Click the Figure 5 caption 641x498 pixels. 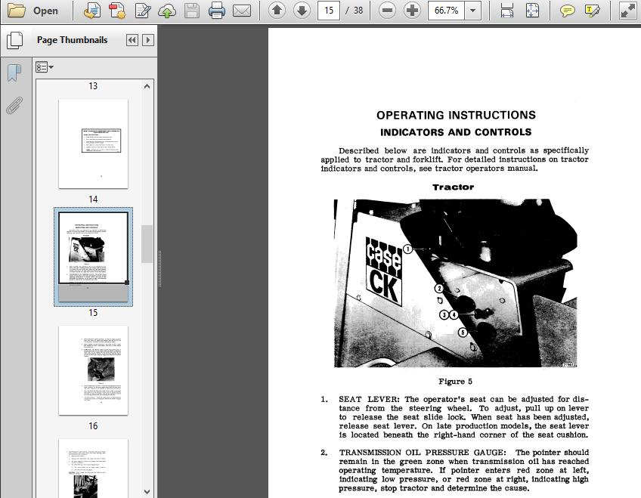(455, 382)
